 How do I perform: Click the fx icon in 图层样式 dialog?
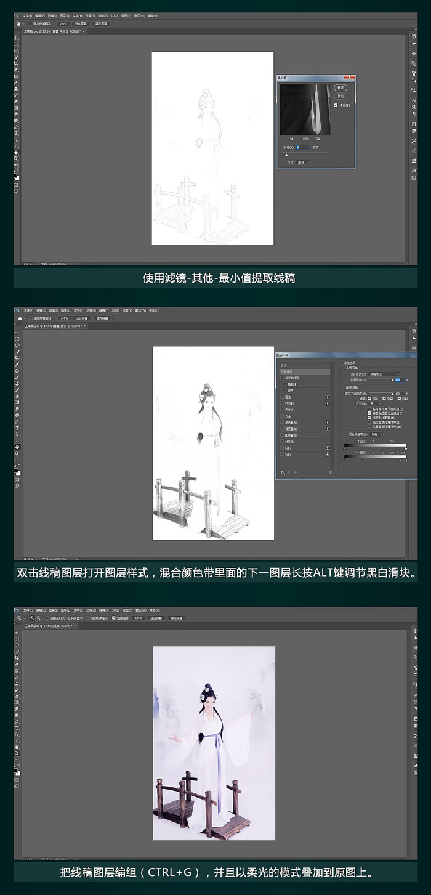tap(283, 472)
